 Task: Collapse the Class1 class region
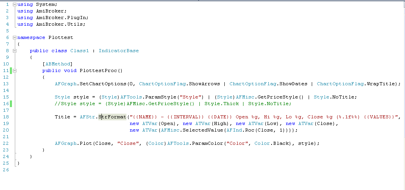14,51
